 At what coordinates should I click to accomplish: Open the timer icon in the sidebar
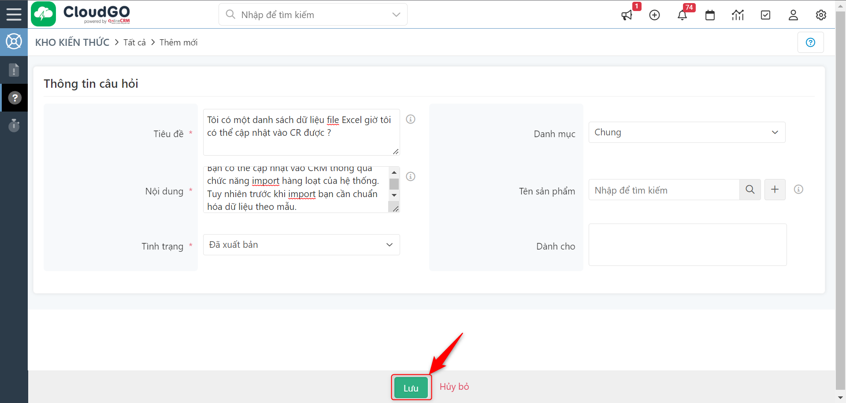point(15,125)
